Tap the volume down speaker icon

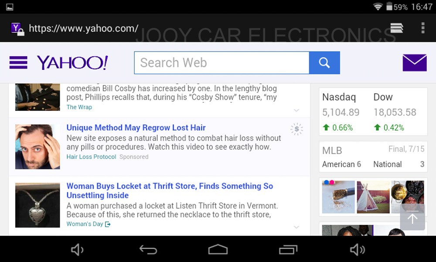pos(77,250)
